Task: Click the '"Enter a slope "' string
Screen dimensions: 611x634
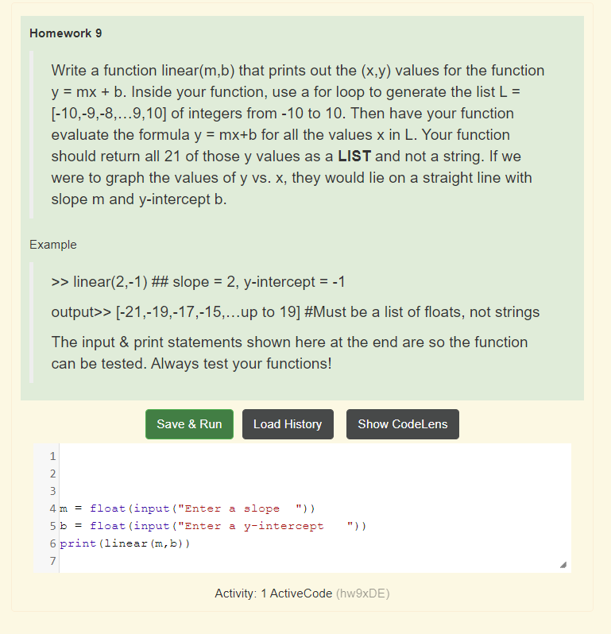Action: pos(240,508)
